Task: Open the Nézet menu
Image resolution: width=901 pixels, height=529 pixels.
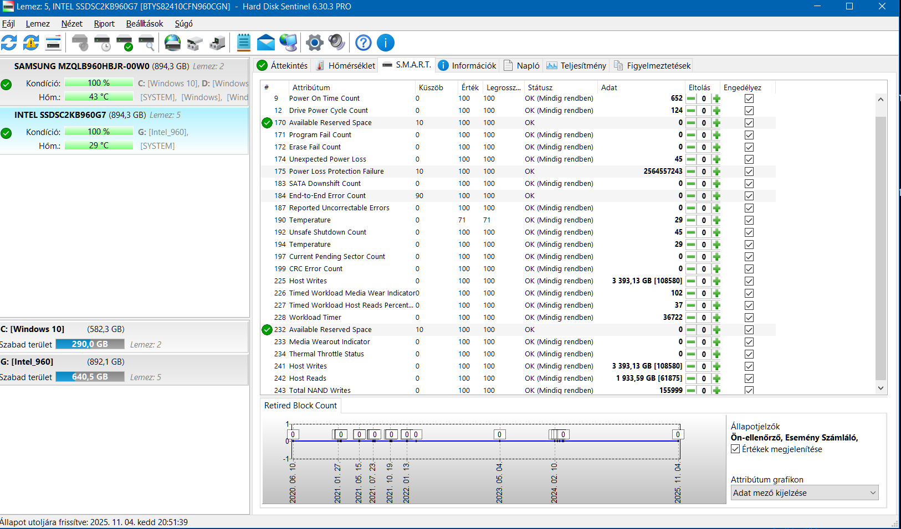Action: pyautogui.click(x=72, y=24)
